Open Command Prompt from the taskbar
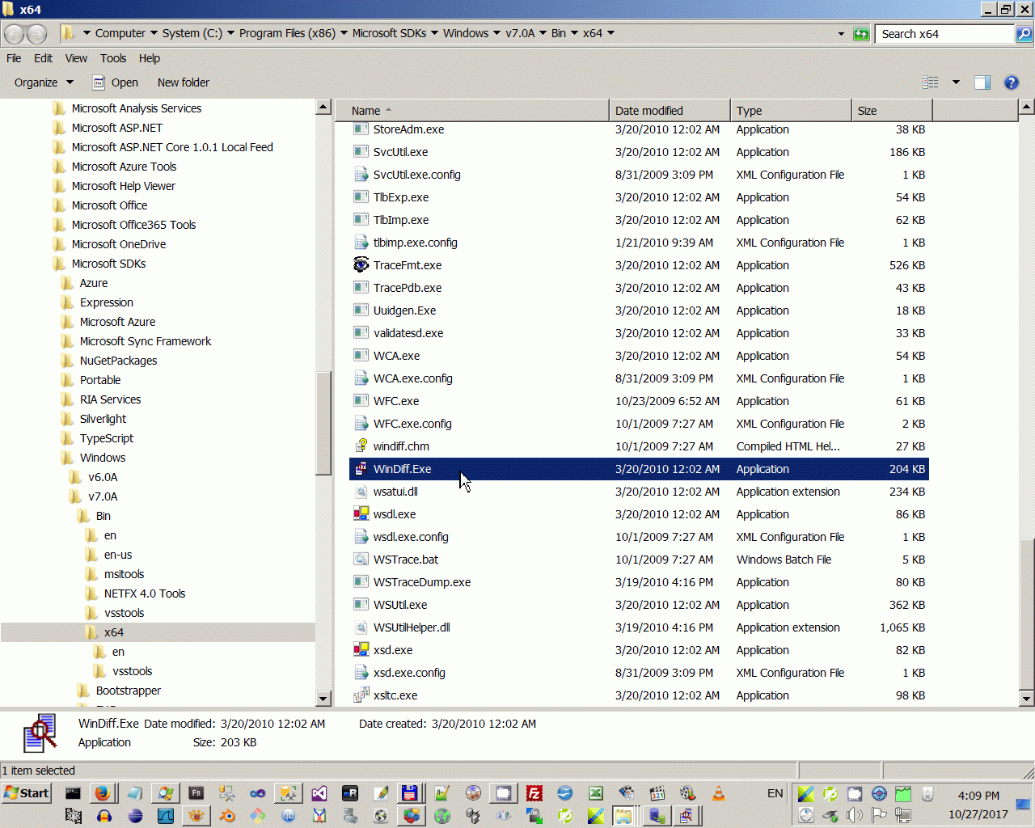1035x828 pixels. (x=73, y=793)
